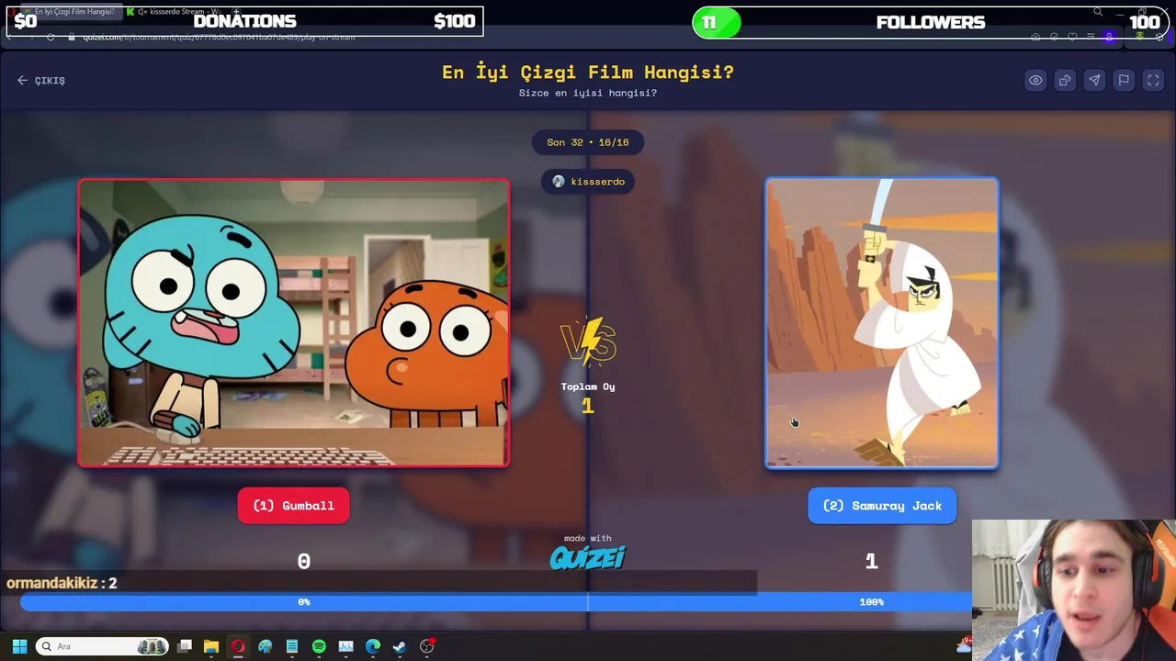Click the 'Son 32 • 16/16' round label
This screenshot has height=661, width=1176.
pos(588,142)
